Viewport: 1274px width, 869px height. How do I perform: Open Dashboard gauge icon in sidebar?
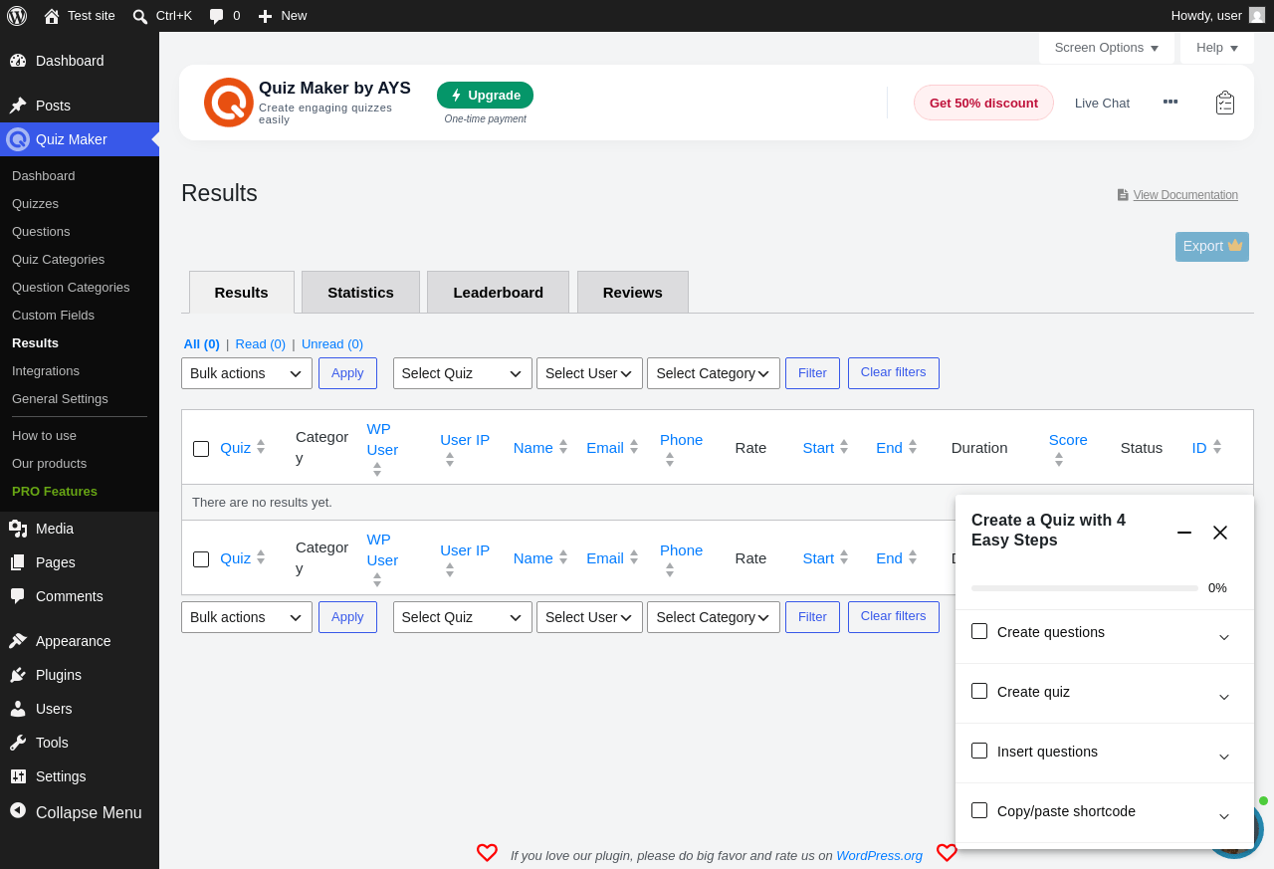click(18, 61)
